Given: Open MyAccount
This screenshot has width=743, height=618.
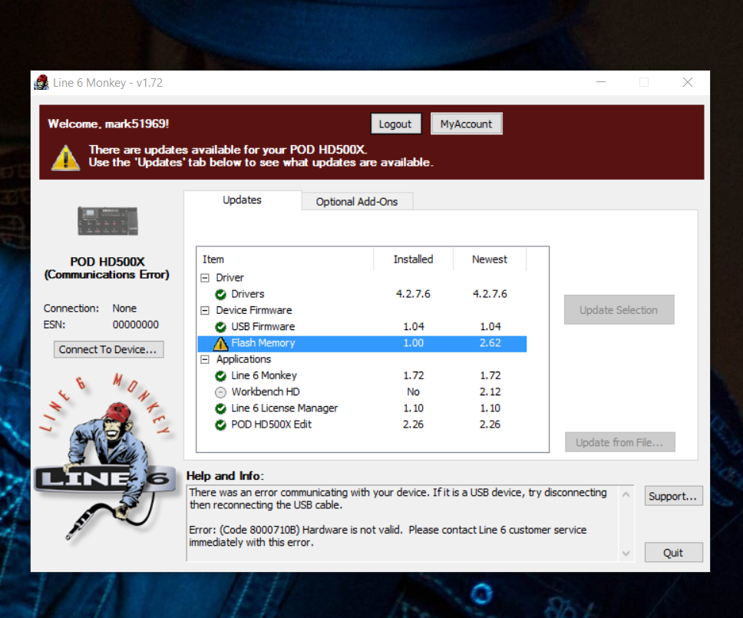Looking at the screenshot, I should pos(466,124).
